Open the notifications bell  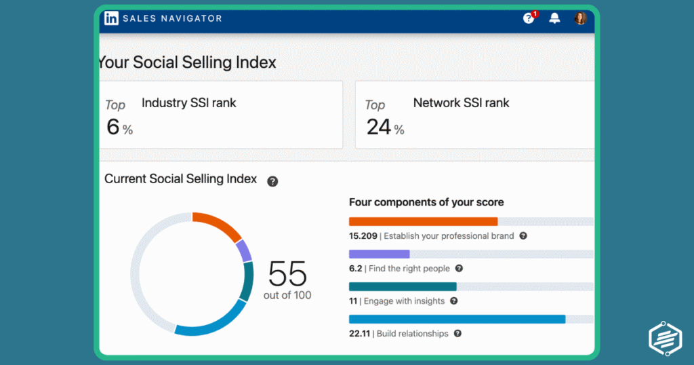click(554, 18)
